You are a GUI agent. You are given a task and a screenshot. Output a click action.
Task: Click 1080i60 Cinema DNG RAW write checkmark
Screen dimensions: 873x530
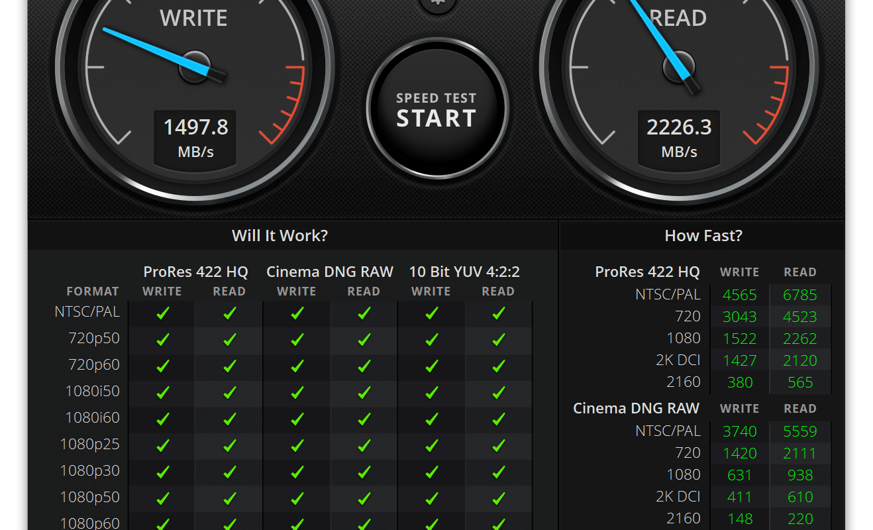click(x=297, y=419)
